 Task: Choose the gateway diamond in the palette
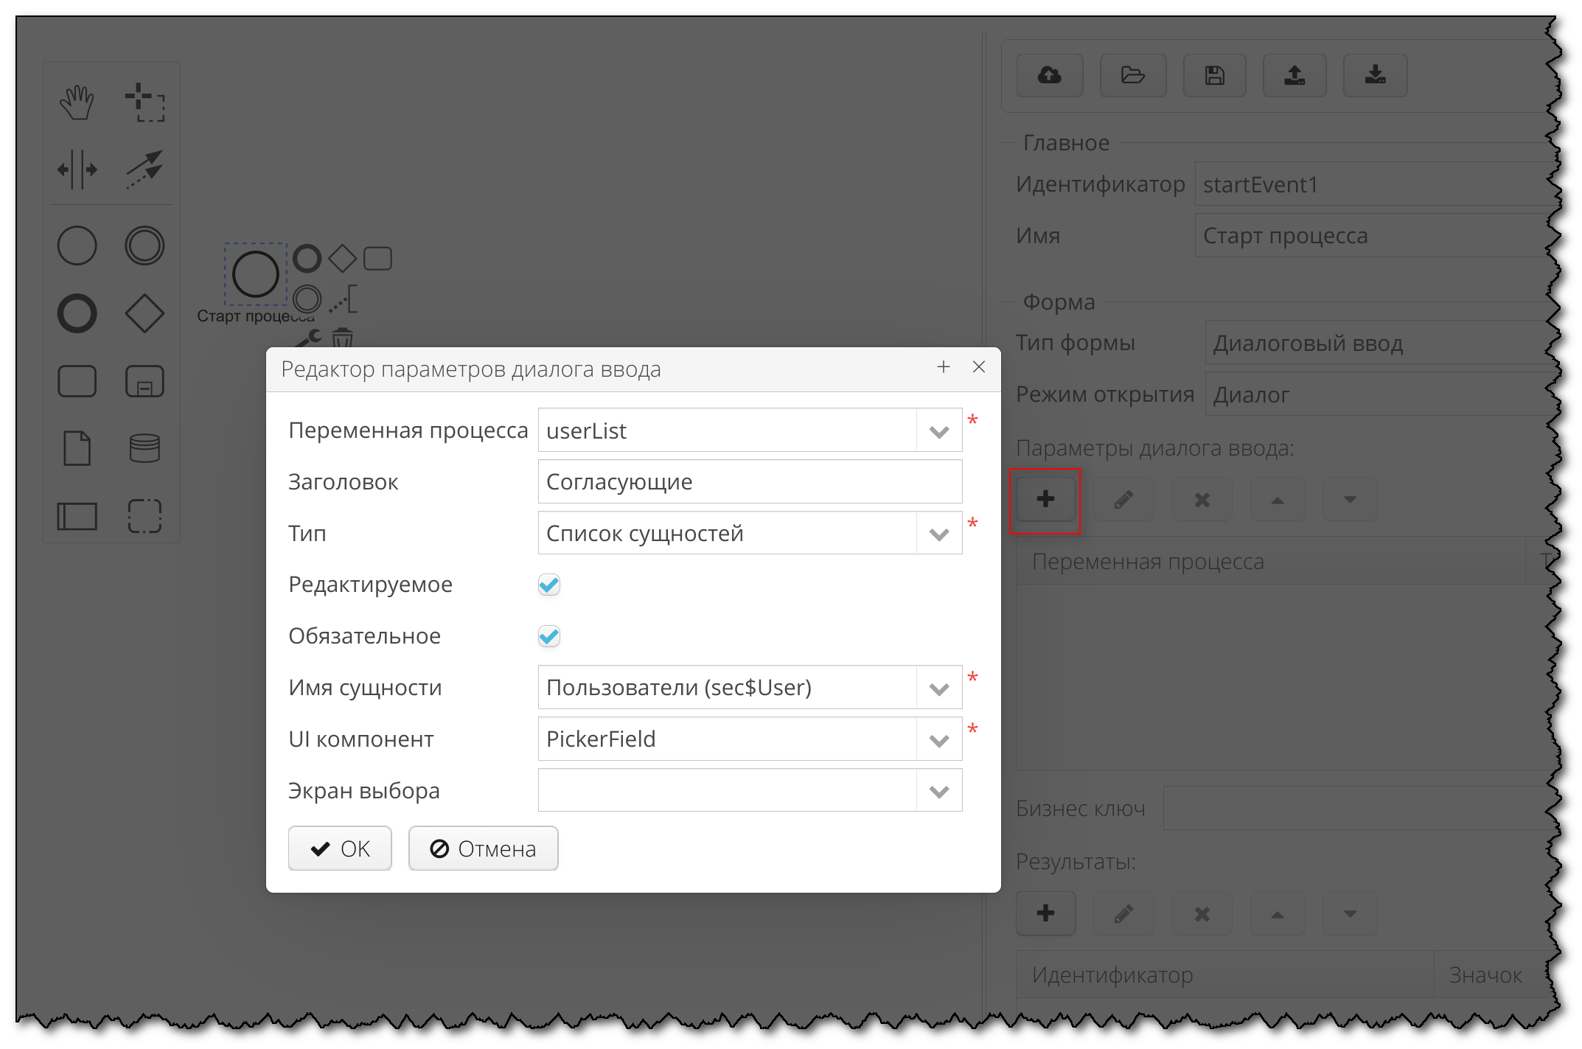tap(144, 313)
